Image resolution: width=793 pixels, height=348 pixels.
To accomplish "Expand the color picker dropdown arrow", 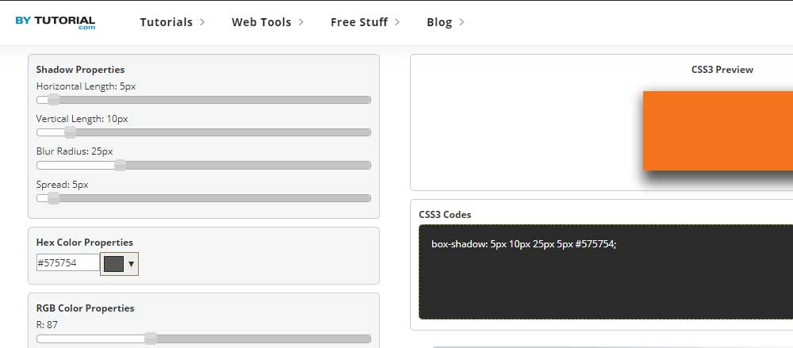I will (132, 264).
